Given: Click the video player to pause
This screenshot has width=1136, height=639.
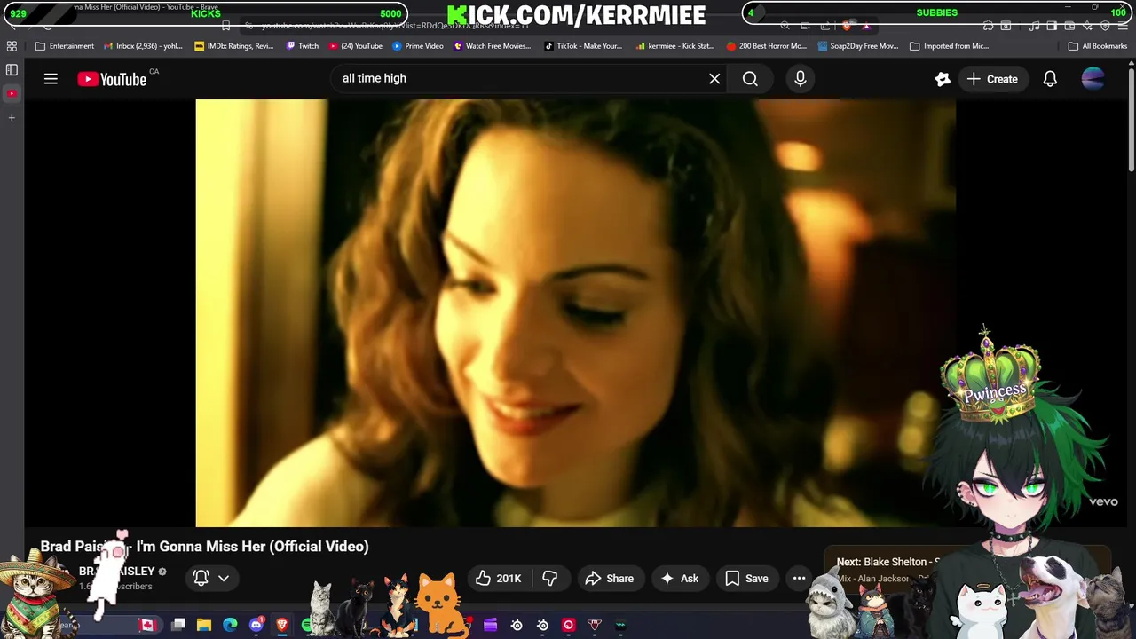Looking at the screenshot, I should click(575, 313).
